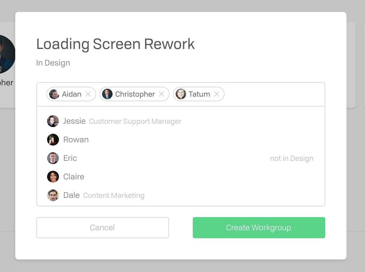365x272 pixels.
Task: Click the profile photo behind the dialog
Action: tap(7, 54)
